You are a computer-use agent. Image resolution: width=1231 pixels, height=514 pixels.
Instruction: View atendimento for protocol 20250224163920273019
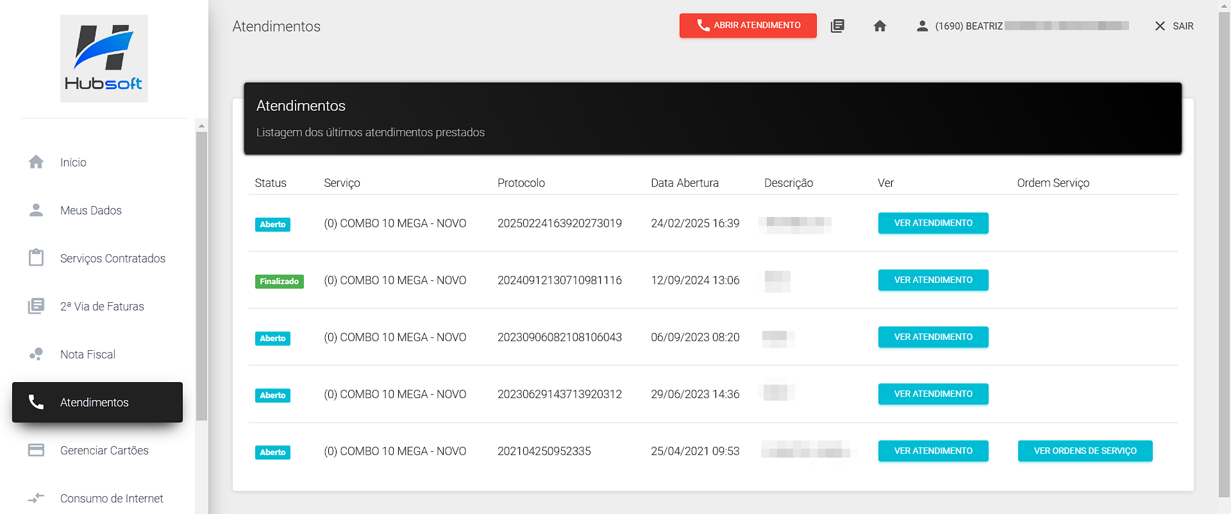[933, 223]
